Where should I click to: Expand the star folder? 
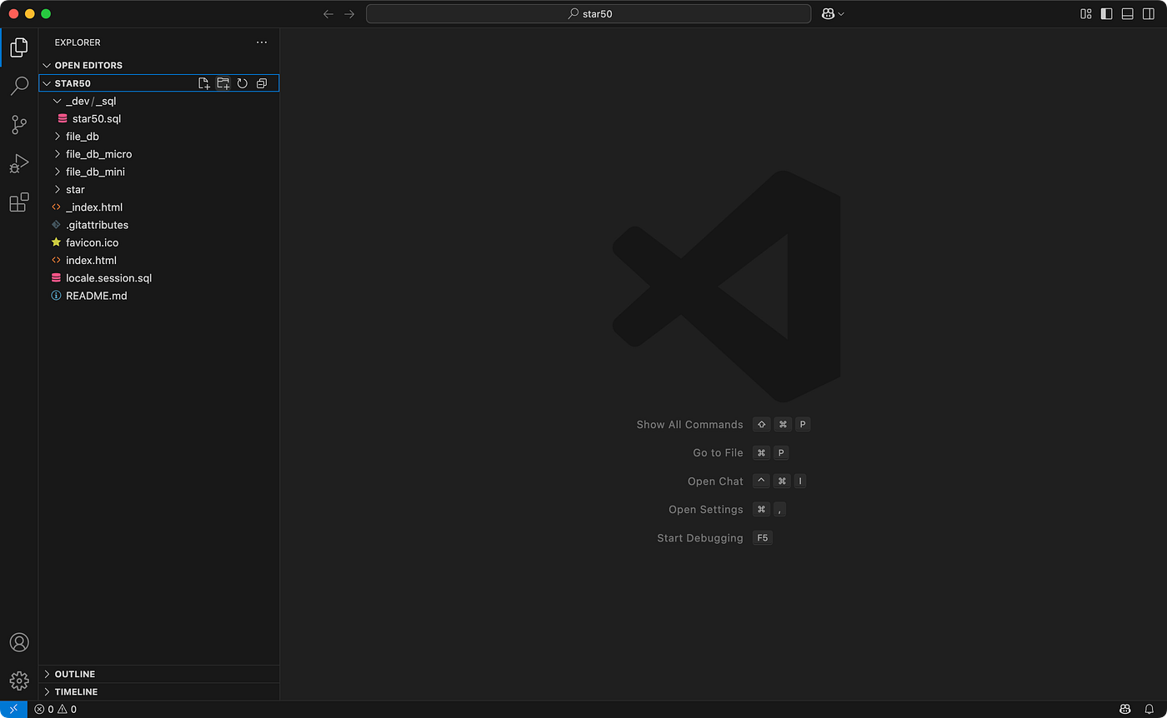(x=159, y=190)
